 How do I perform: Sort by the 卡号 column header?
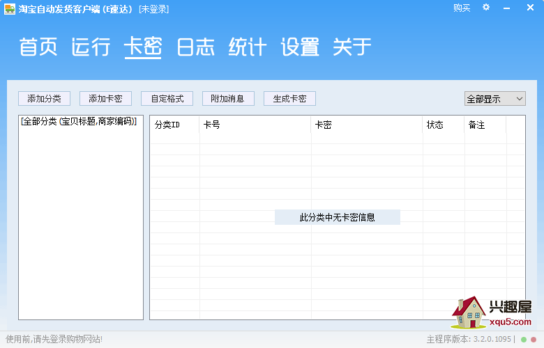click(255, 125)
